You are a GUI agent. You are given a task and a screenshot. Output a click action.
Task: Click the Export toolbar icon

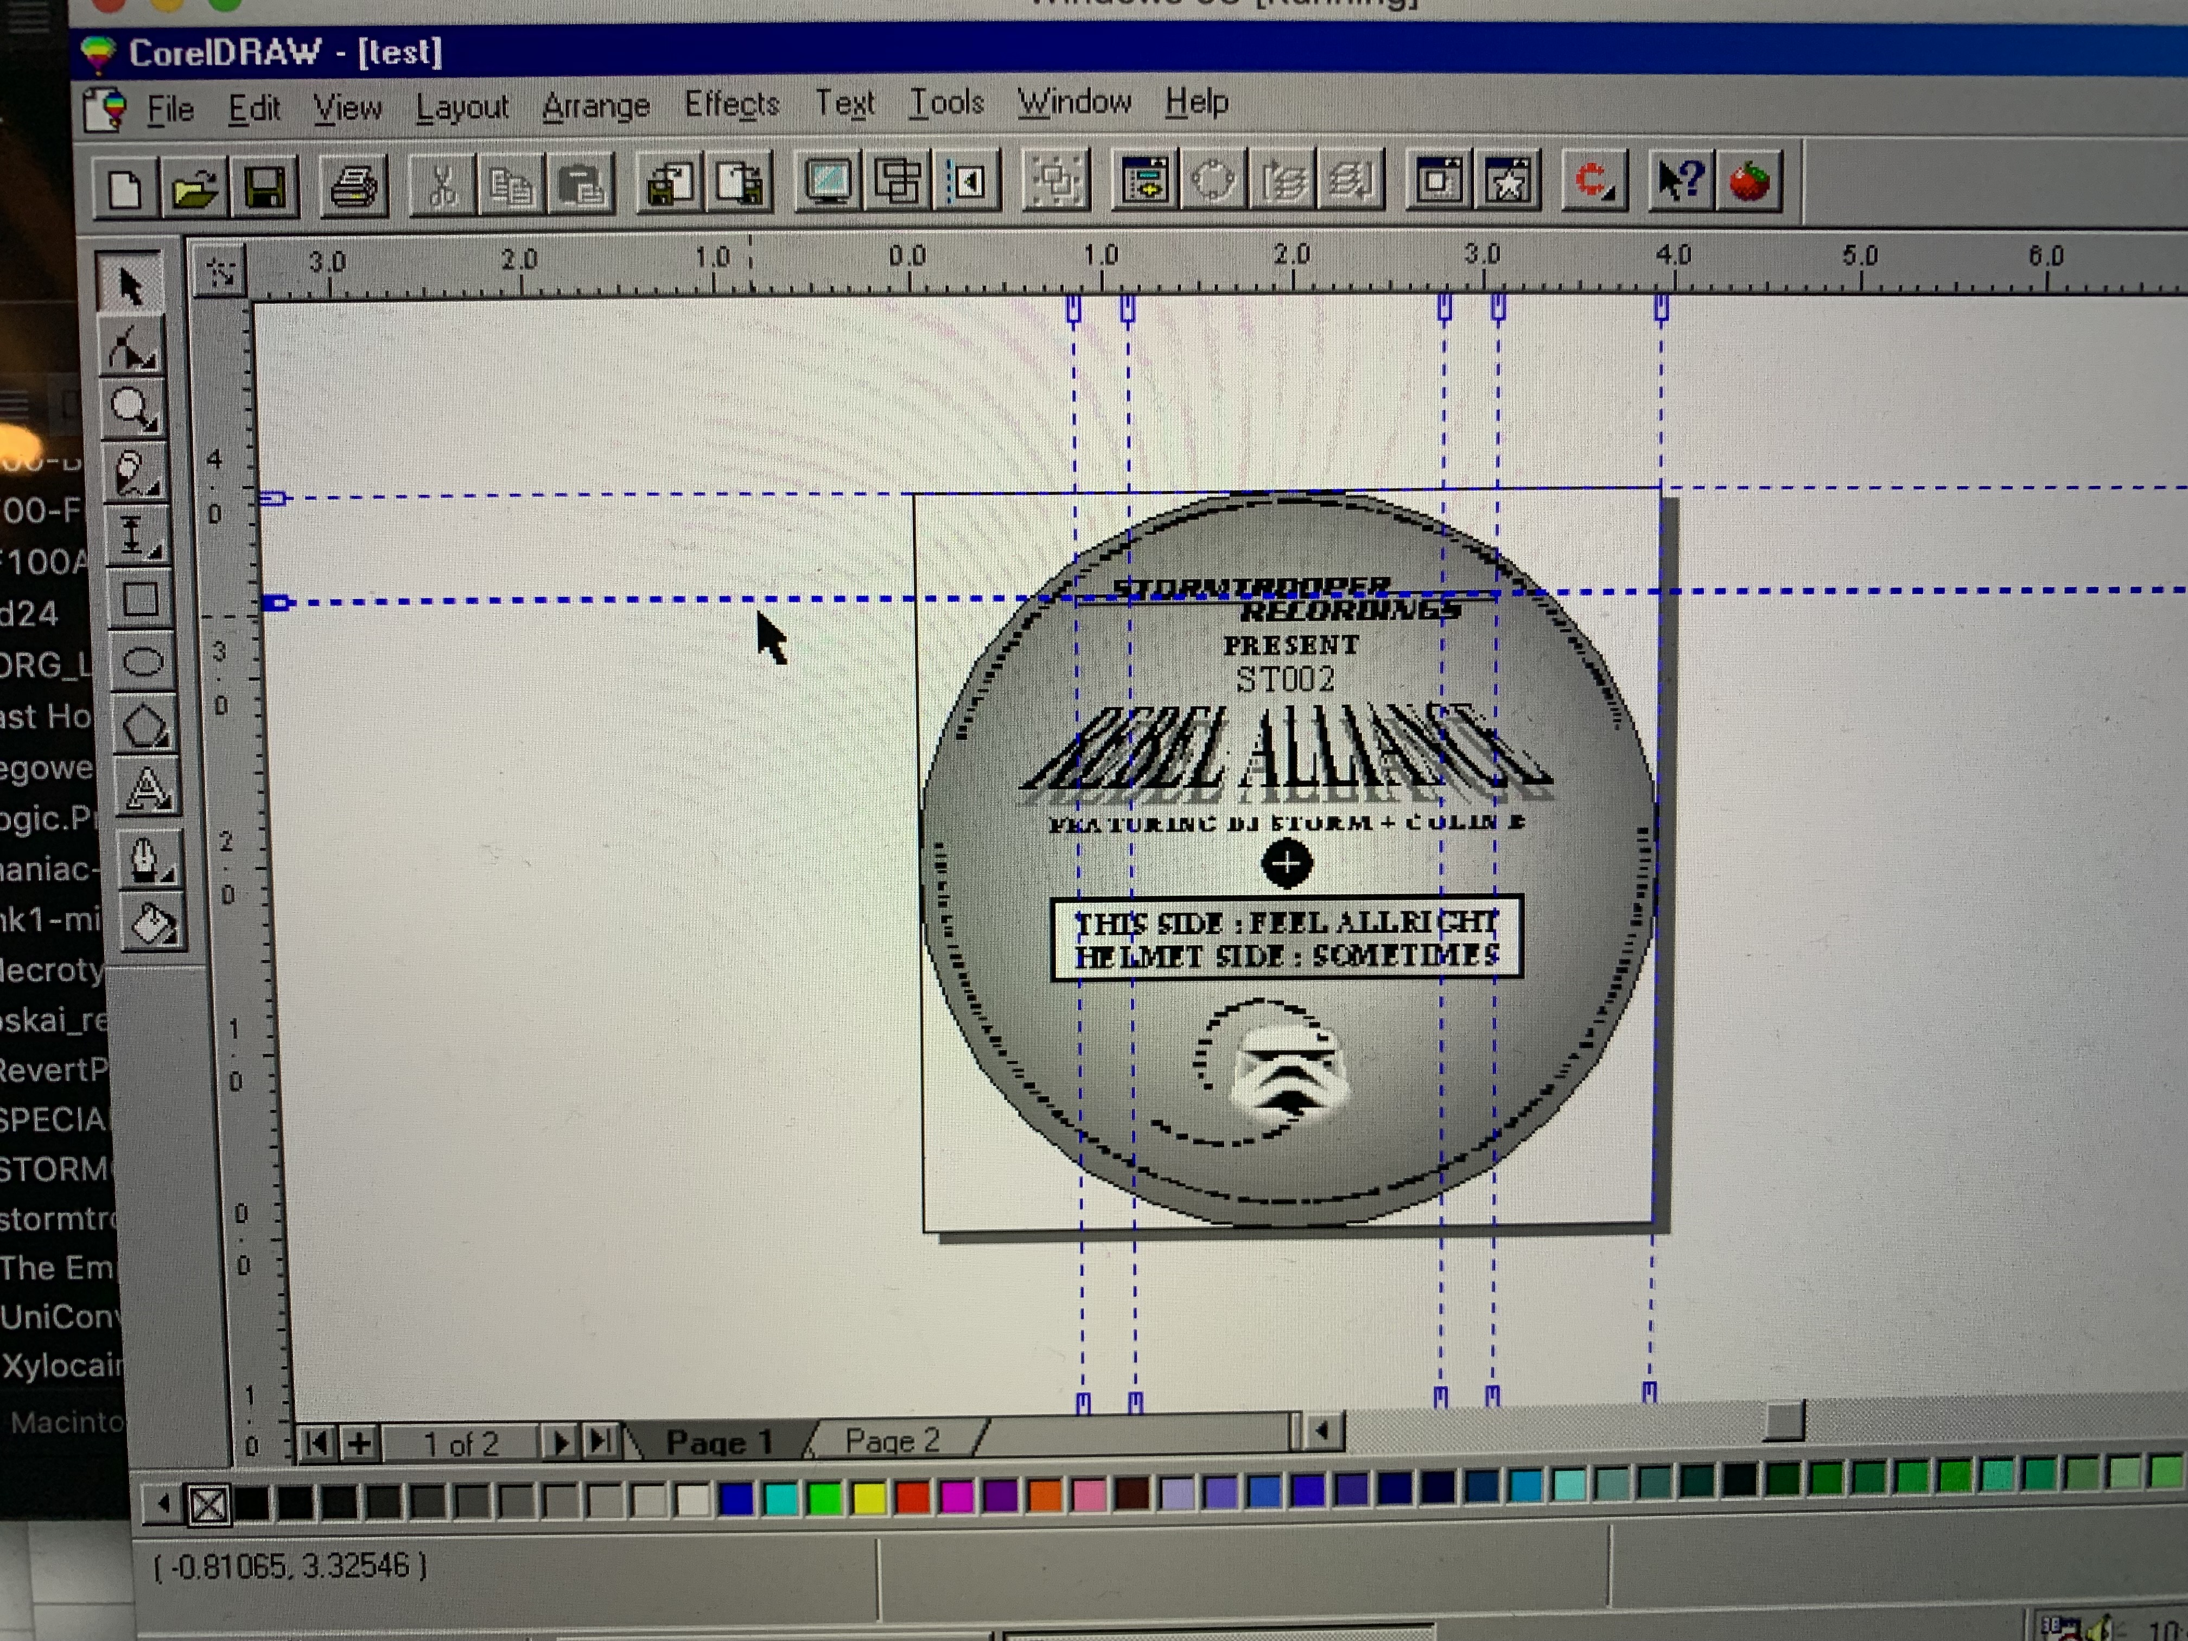pyautogui.click(x=739, y=183)
